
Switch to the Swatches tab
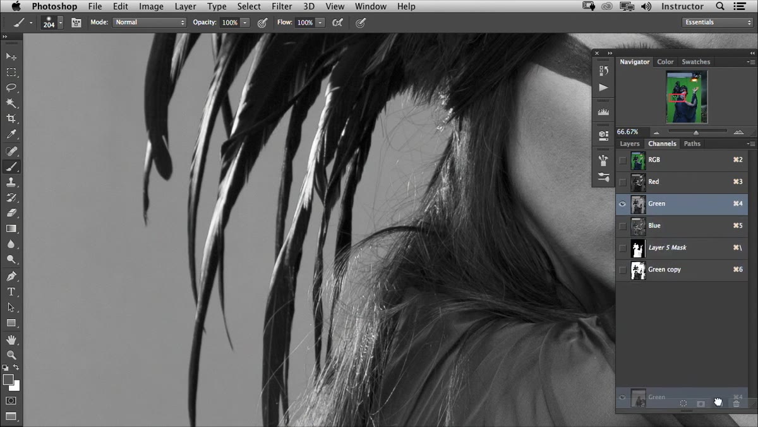click(x=696, y=62)
